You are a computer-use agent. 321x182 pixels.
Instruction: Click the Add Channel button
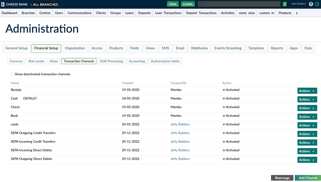pos(308,178)
